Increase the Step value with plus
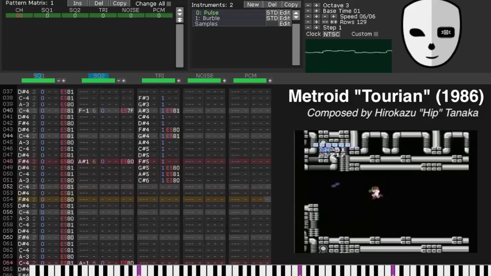Image resolution: width=491 pixels, height=276 pixels. (316, 28)
